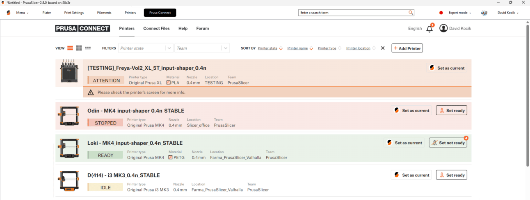Open the Forum link
Viewport: 530px width, 200px height.
(203, 28)
